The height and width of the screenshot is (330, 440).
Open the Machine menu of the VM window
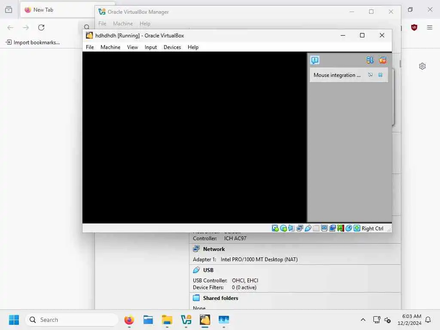click(110, 47)
